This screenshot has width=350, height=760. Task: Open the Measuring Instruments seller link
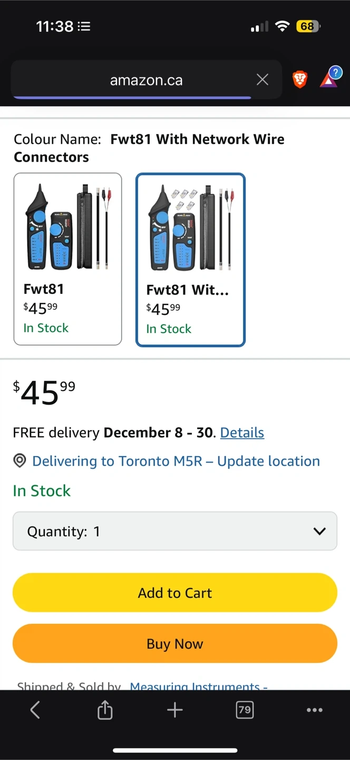point(198,686)
